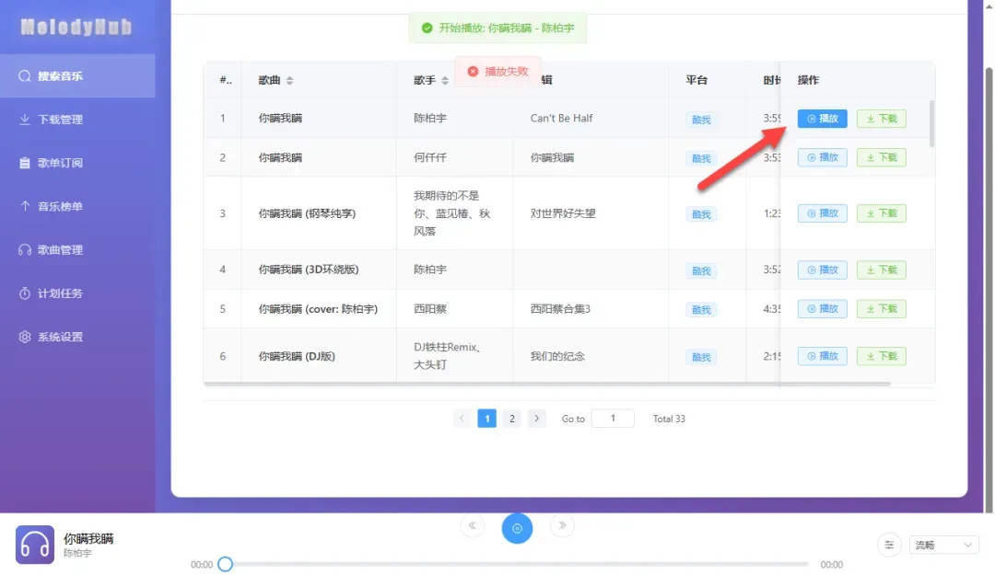Go to page 2 of results

(511, 419)
